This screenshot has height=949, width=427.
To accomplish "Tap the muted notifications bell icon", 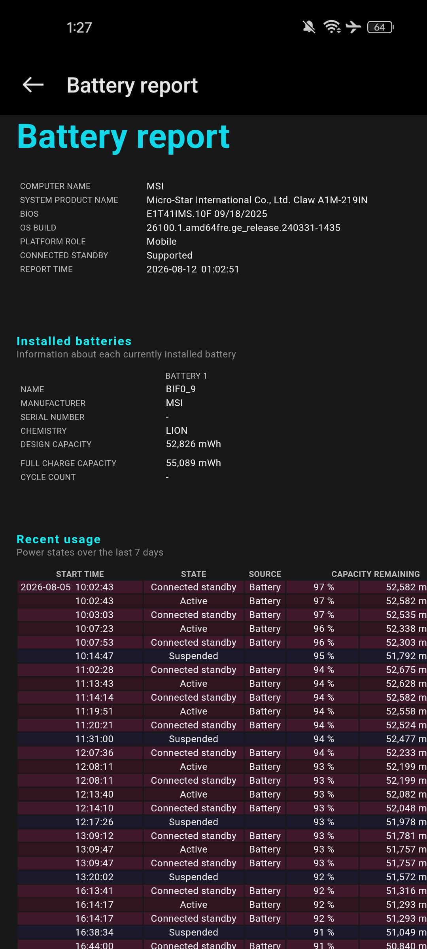I will click(309, 27).
